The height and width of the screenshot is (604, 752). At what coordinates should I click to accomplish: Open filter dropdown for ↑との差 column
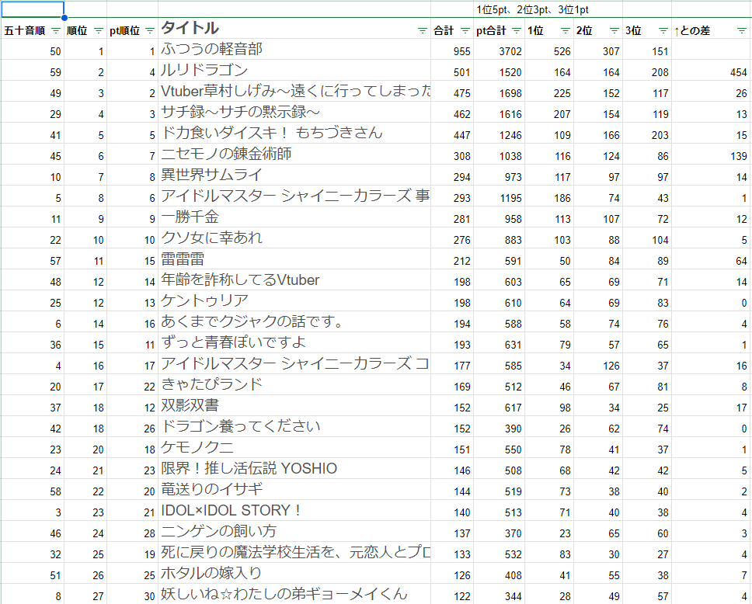(741, 31)
